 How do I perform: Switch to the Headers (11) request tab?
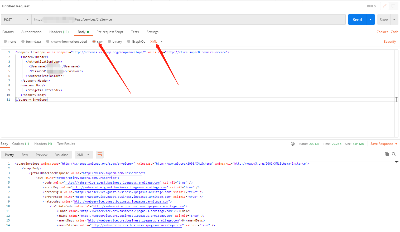click(59, 32)
